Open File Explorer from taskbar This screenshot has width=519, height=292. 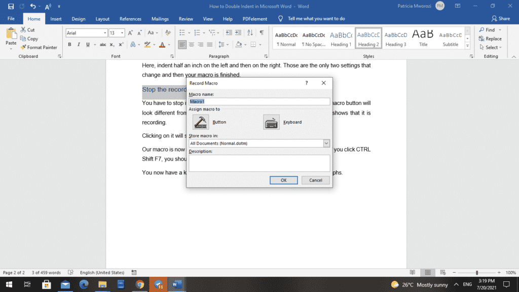pyautogui.click(x=102, y=284)
